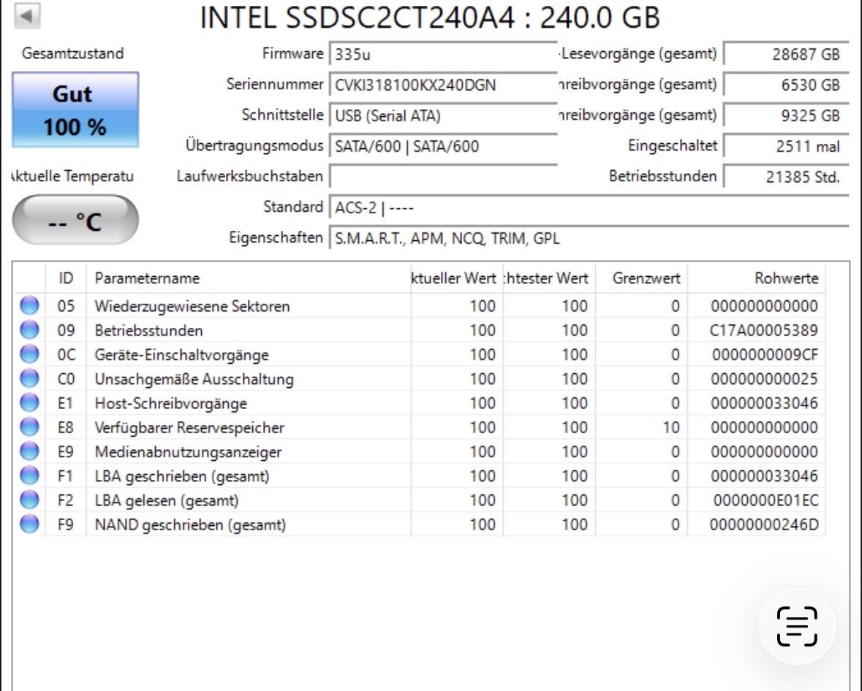Select the Unsachgemäße Ausschaltung row

point(419,378)
